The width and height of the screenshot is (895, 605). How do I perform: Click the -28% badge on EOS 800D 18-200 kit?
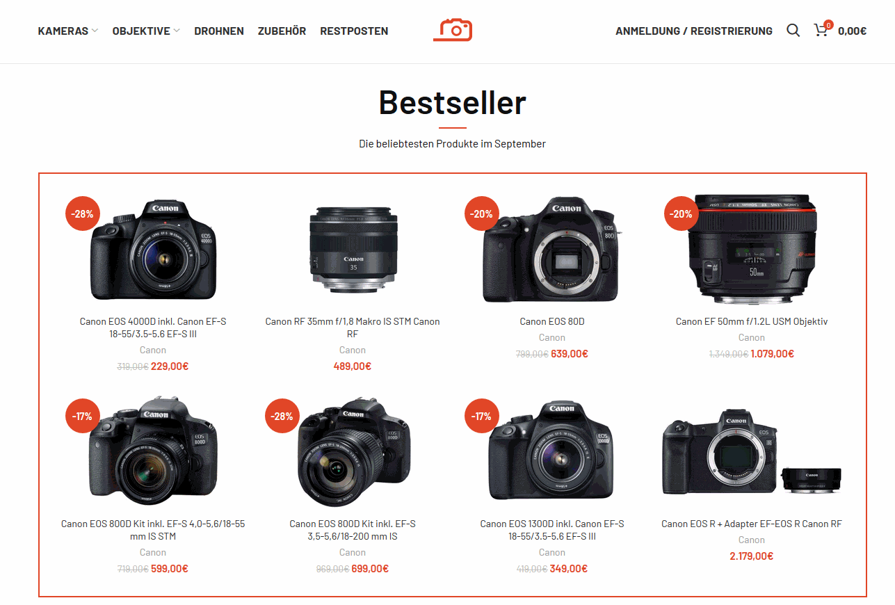(282, 416)
